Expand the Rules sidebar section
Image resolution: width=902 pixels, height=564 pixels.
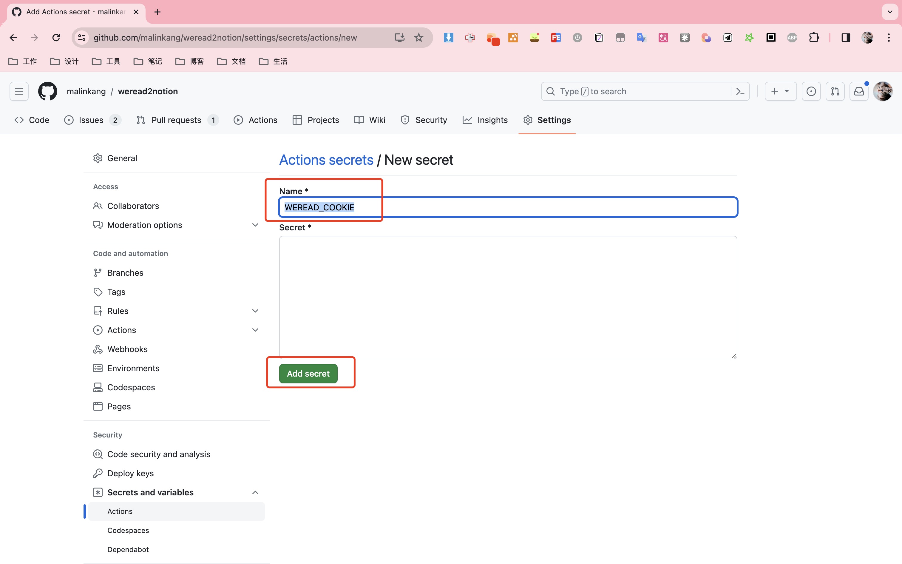point(255,311)
